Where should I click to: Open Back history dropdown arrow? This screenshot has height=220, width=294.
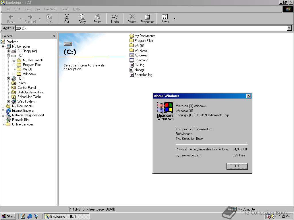tap(21, 19)
